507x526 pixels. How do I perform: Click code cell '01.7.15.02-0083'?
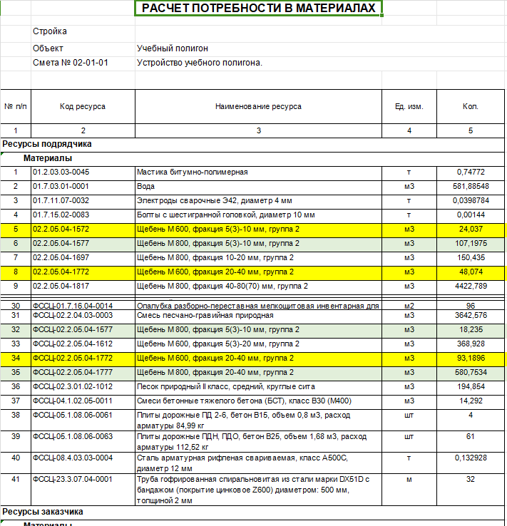pyautogui.click(x=83, y=215)
